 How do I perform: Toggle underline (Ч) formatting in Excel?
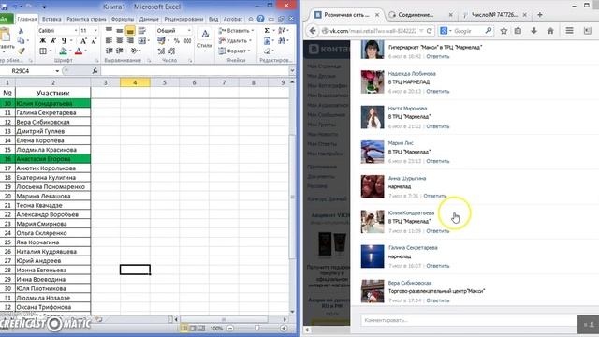[64, 40]
